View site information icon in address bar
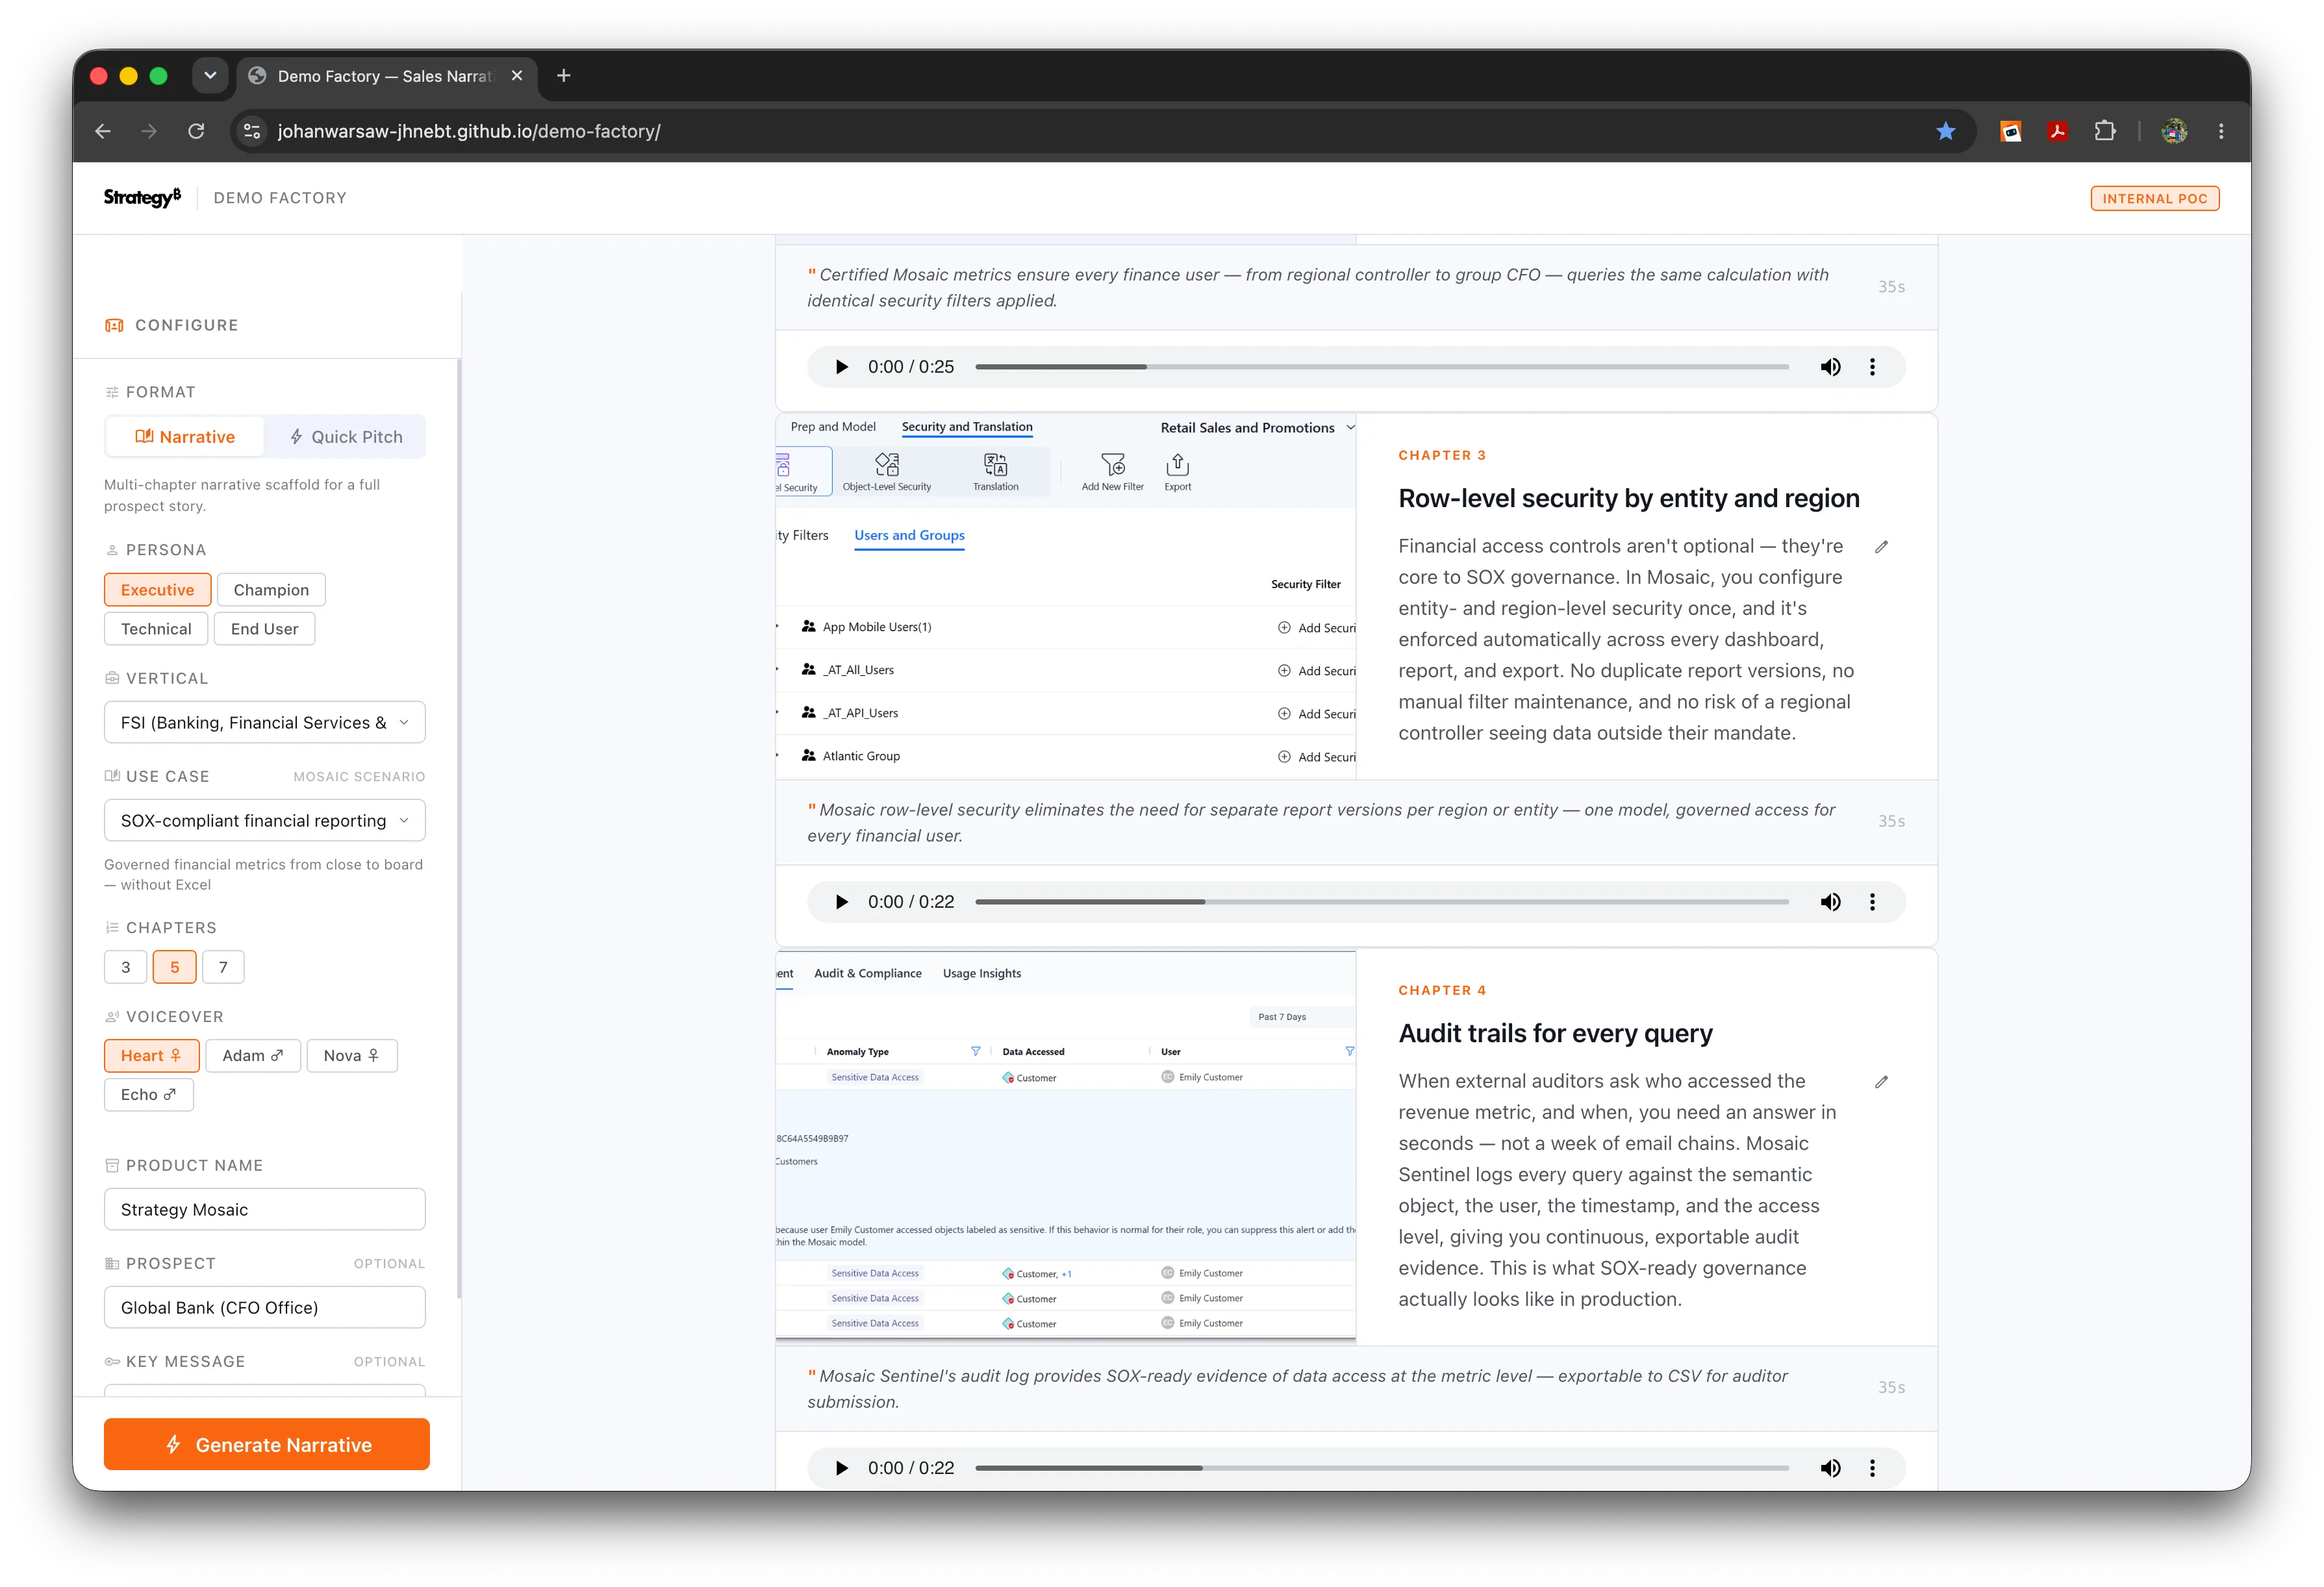This screenshot has height=1587, width=2324. 252,131
